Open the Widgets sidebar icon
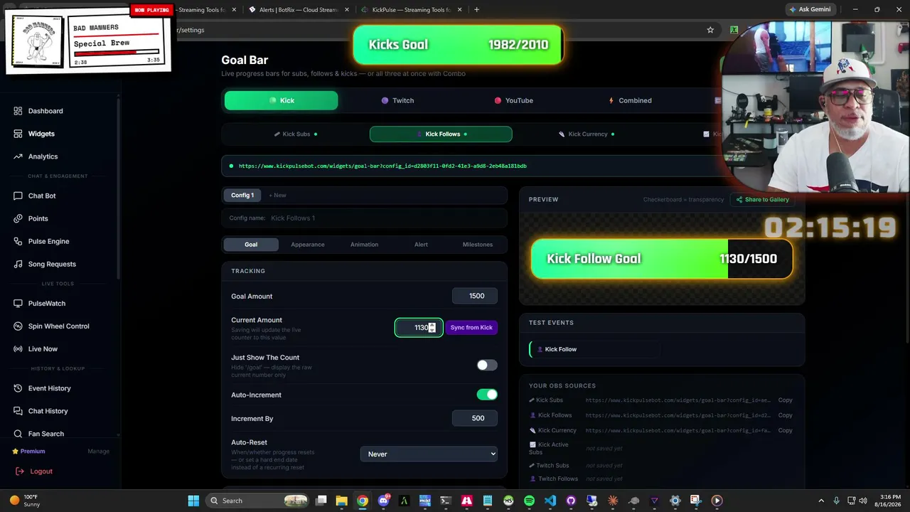 point(18,134)
